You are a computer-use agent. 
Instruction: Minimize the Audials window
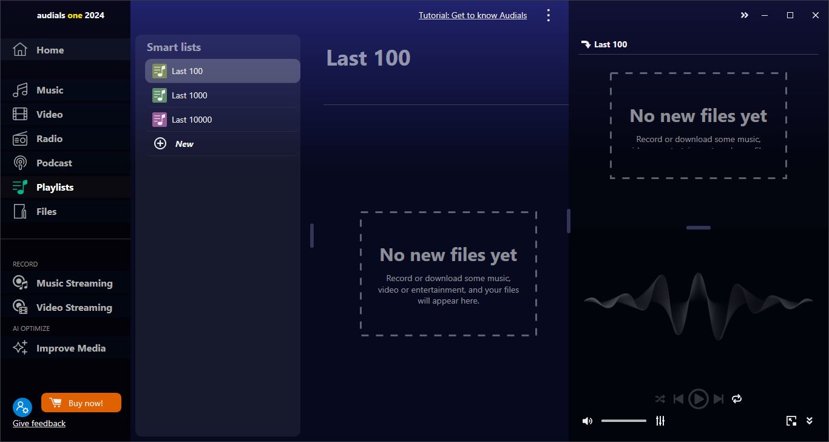[x=765, y=15]
